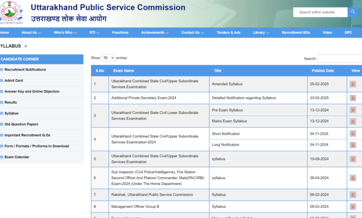362x218 pixels.
Task: Expand the Achievements dropdown menu
Action: [155, 32]
